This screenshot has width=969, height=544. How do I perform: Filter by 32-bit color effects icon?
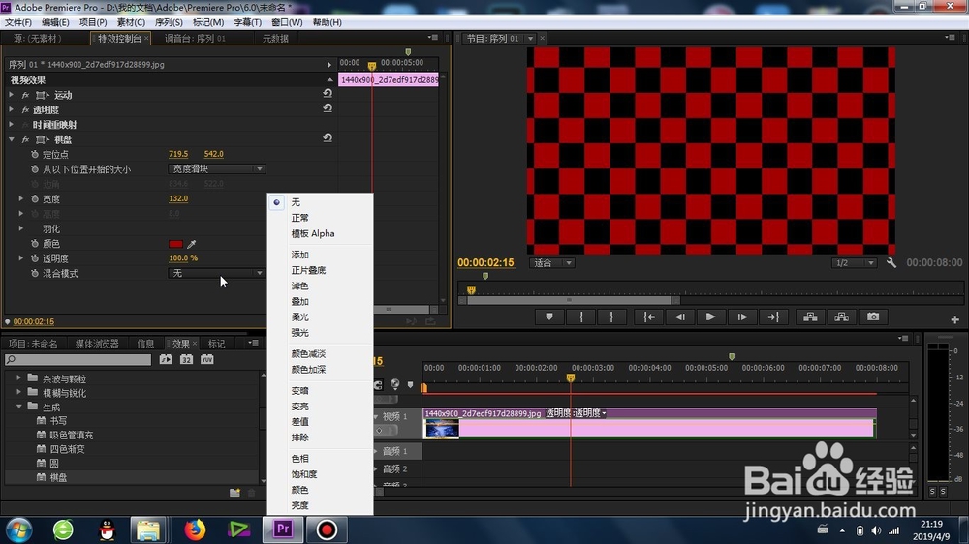(186, 359)
